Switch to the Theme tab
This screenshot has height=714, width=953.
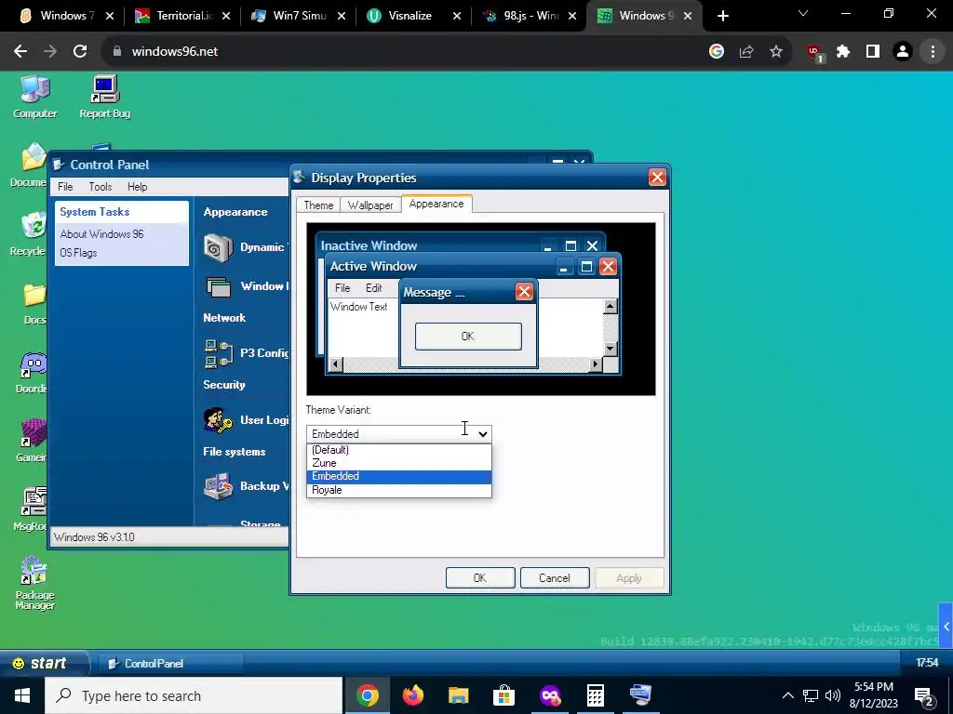coord(318,205)
